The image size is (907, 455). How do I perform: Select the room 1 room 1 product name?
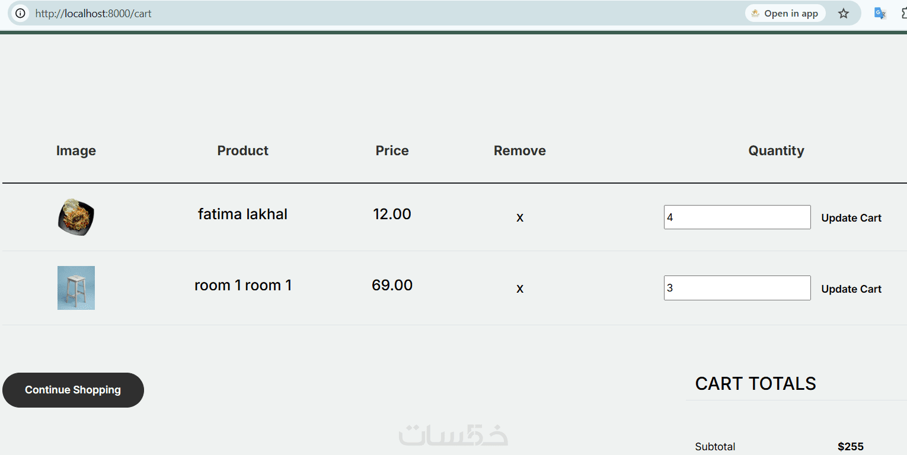pyautogui.click(x=243, y=285)
